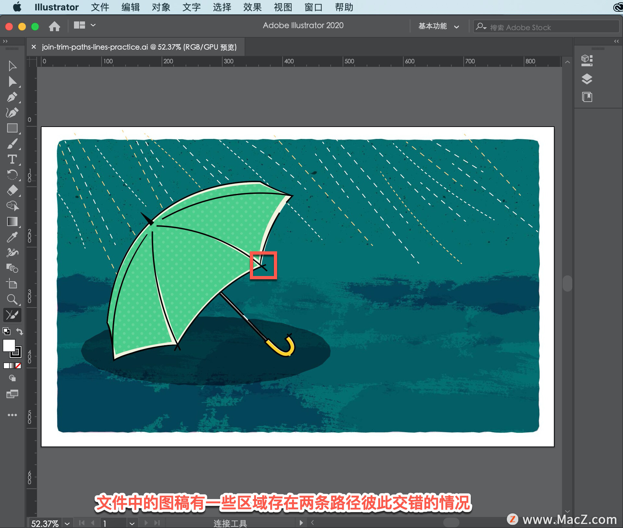Open status bar display options arrow
623x528 pixels.
pyautogui.click(x=301, y=523)
